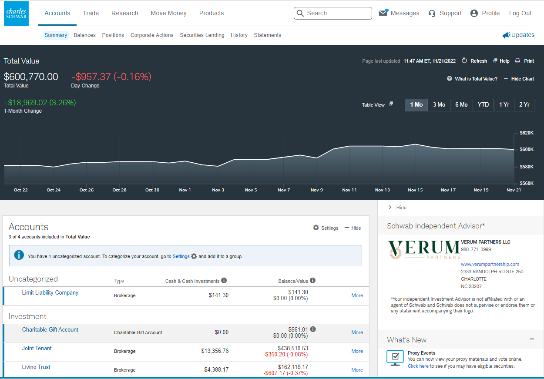The image size is (544, 379).
Task: Open Messages envelope icon
Action: point(383,13)
